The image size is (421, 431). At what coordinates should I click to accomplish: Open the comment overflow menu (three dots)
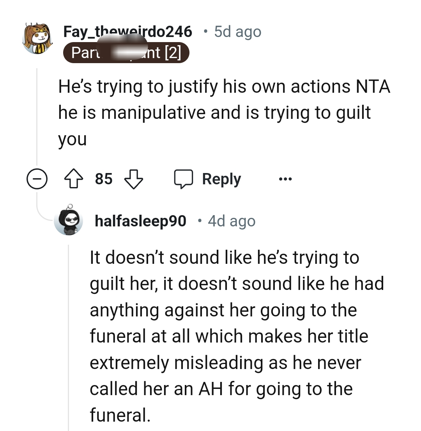[285, 179]
